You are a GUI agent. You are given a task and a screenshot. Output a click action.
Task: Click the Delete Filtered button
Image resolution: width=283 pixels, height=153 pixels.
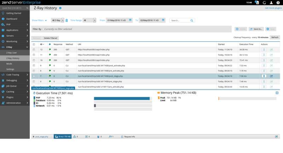pos(50,38)
